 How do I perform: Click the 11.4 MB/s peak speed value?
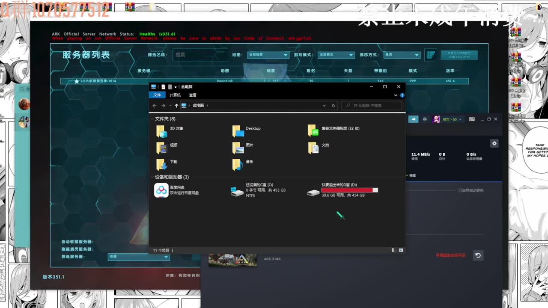420,154
